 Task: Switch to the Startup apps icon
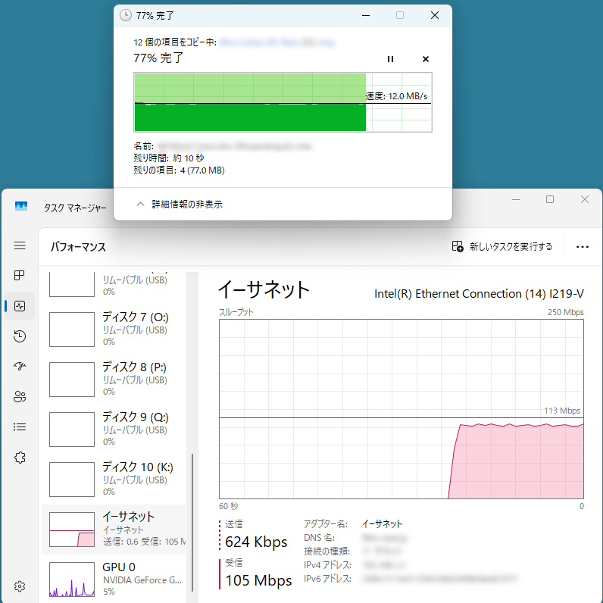[x=20, y=367]
